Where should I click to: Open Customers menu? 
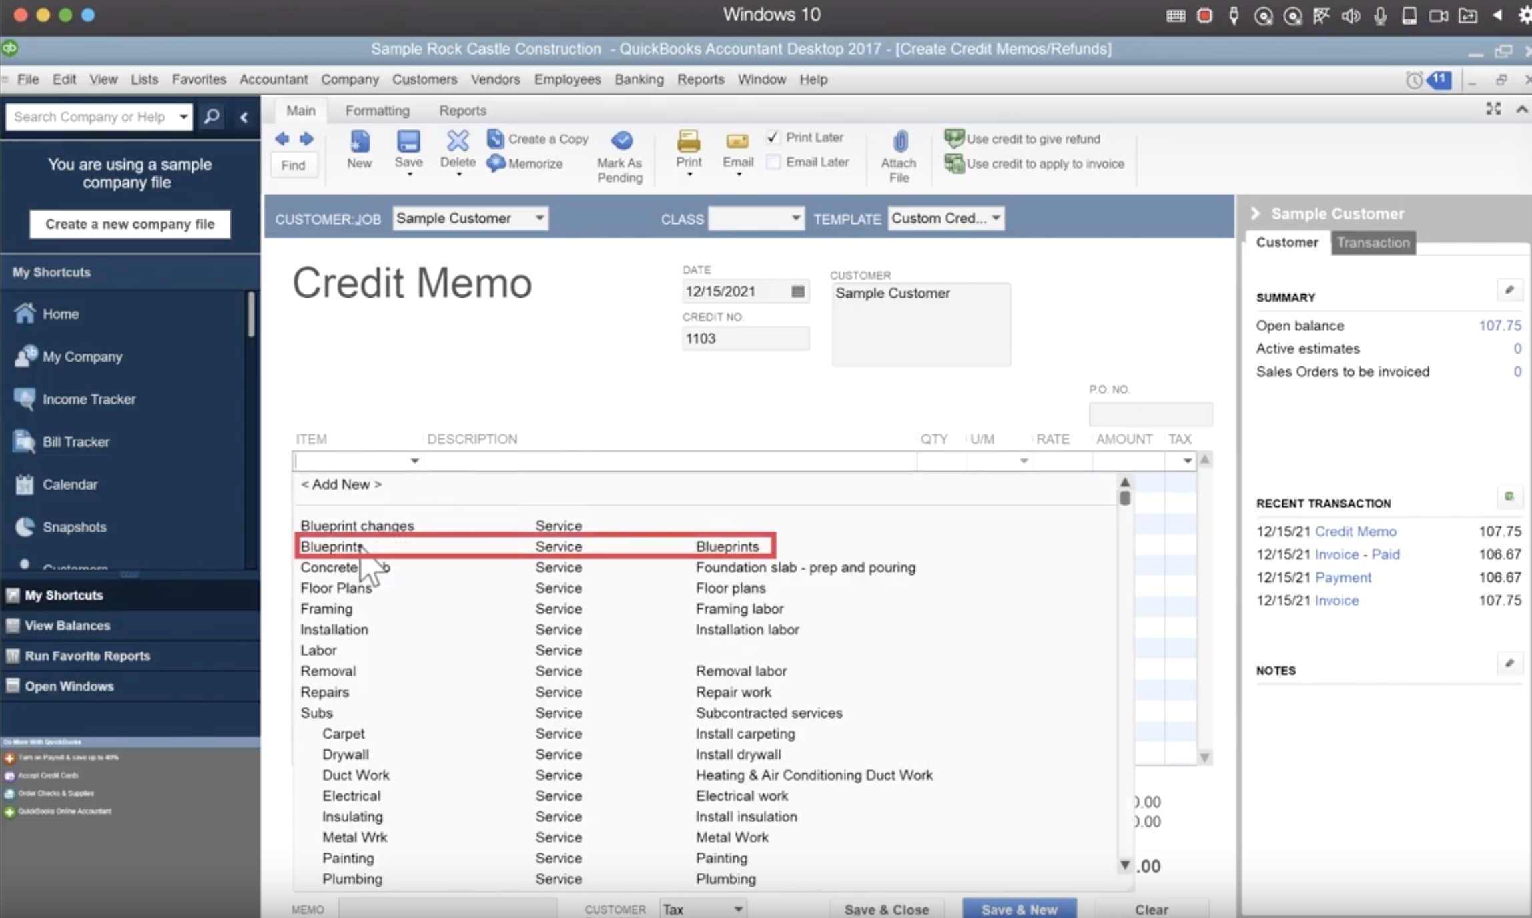[x=424, y=79]
